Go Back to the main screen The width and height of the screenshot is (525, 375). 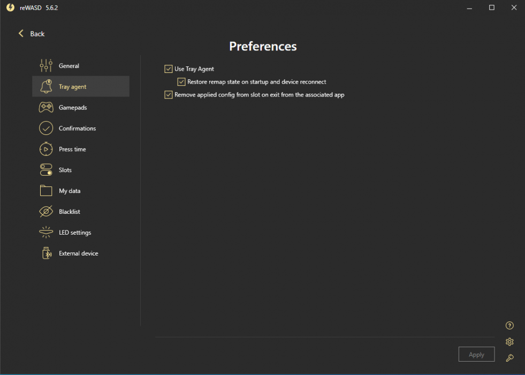pos(32,34)
